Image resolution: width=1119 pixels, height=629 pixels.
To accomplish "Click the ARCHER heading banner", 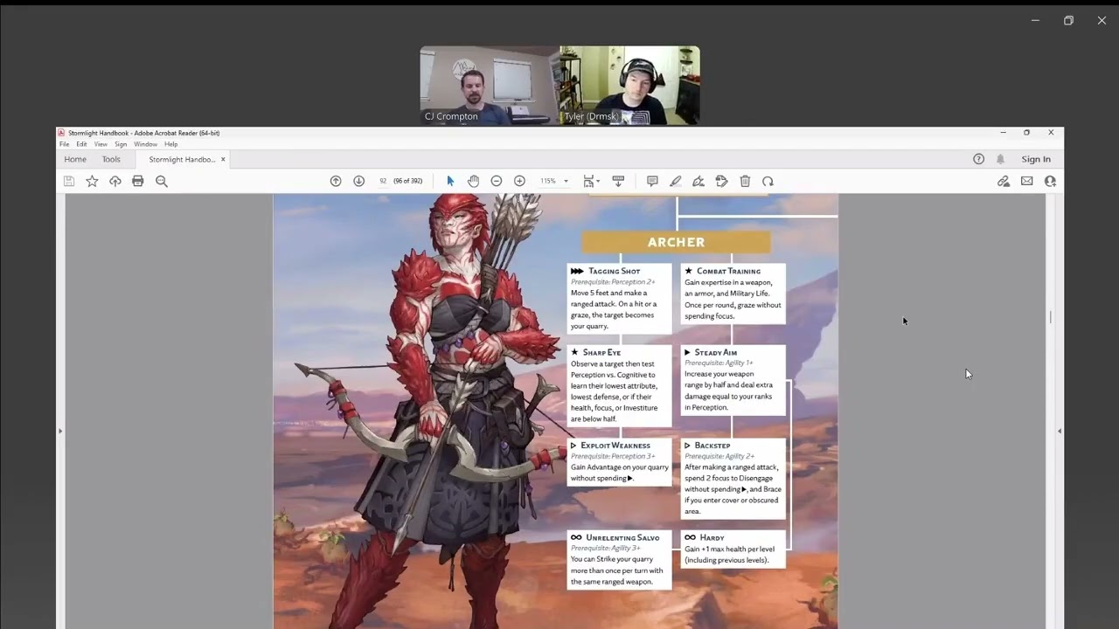I will [x=676, y=242].
